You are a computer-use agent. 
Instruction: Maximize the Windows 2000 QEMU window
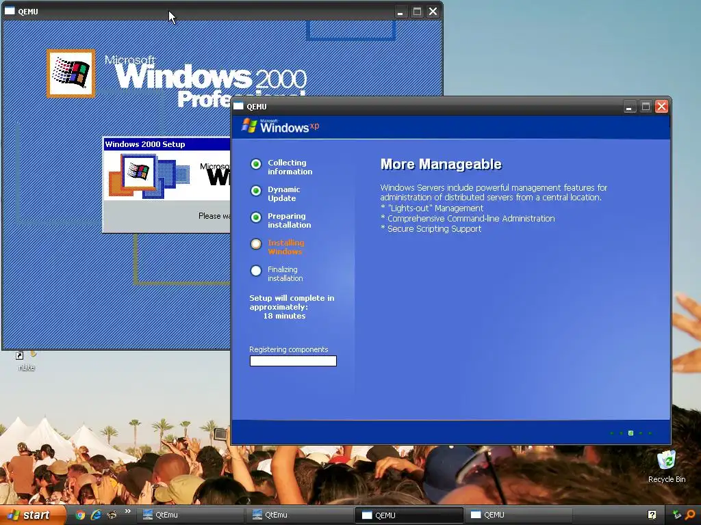point(417,12)
